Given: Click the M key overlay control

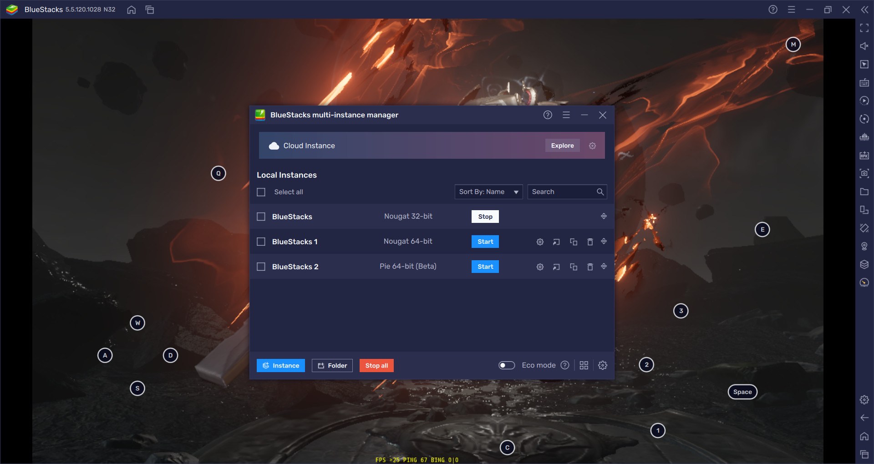Looking at the screenshot, I should coord(793,45).
